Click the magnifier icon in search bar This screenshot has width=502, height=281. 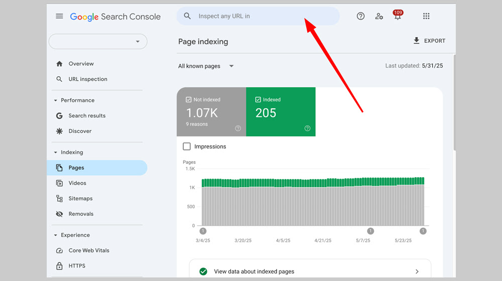[187, 16]
